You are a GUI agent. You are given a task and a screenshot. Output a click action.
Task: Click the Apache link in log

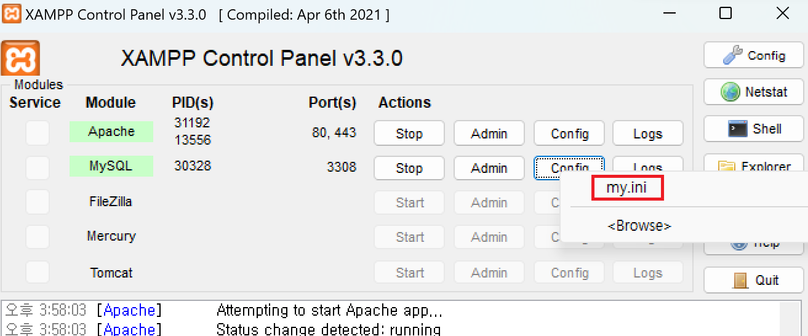pyautogui.click(x=129, y=310)
